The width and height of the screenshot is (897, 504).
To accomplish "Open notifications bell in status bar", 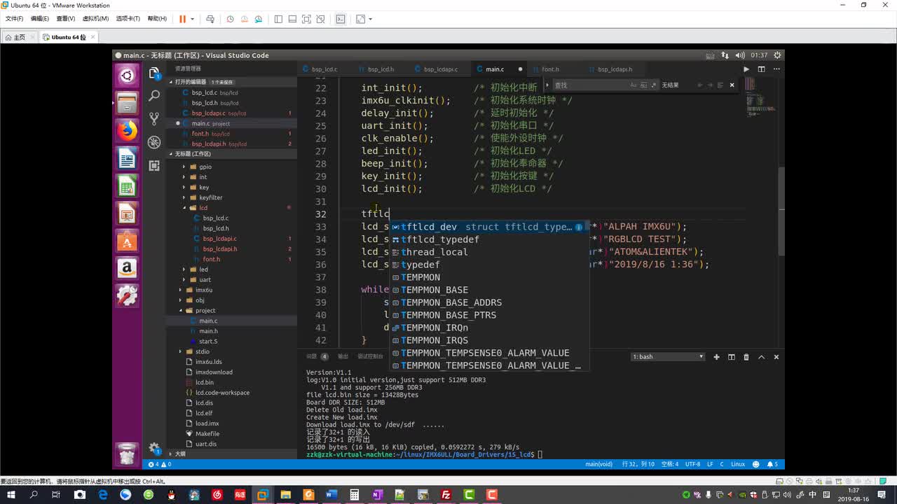I will [772, 464].
